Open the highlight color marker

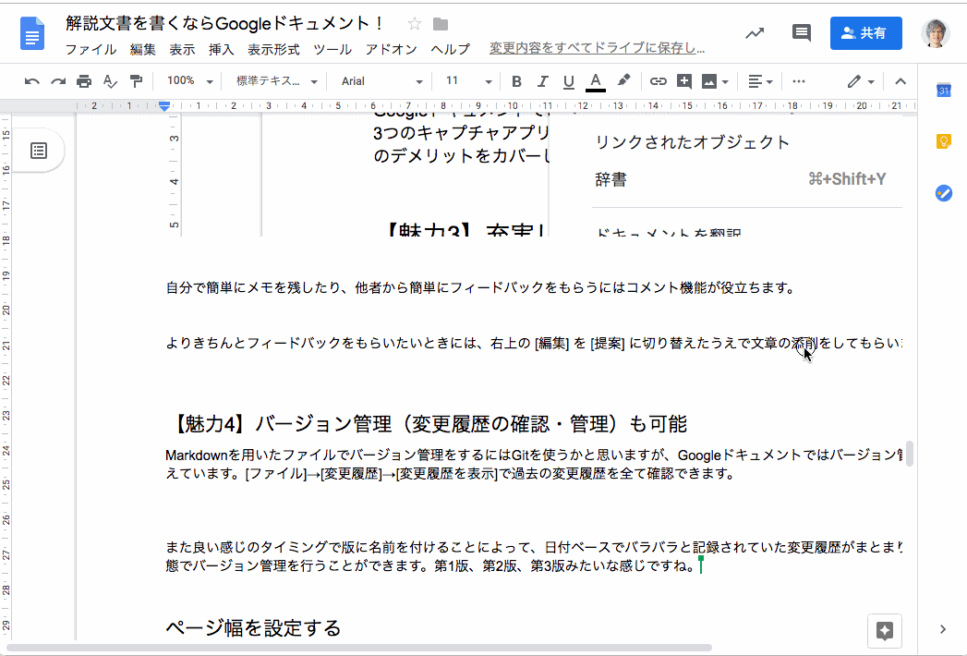pos(623,80)
